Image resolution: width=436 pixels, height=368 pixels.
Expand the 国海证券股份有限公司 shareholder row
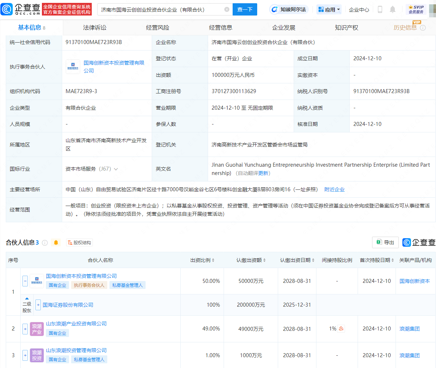(38, 305)
